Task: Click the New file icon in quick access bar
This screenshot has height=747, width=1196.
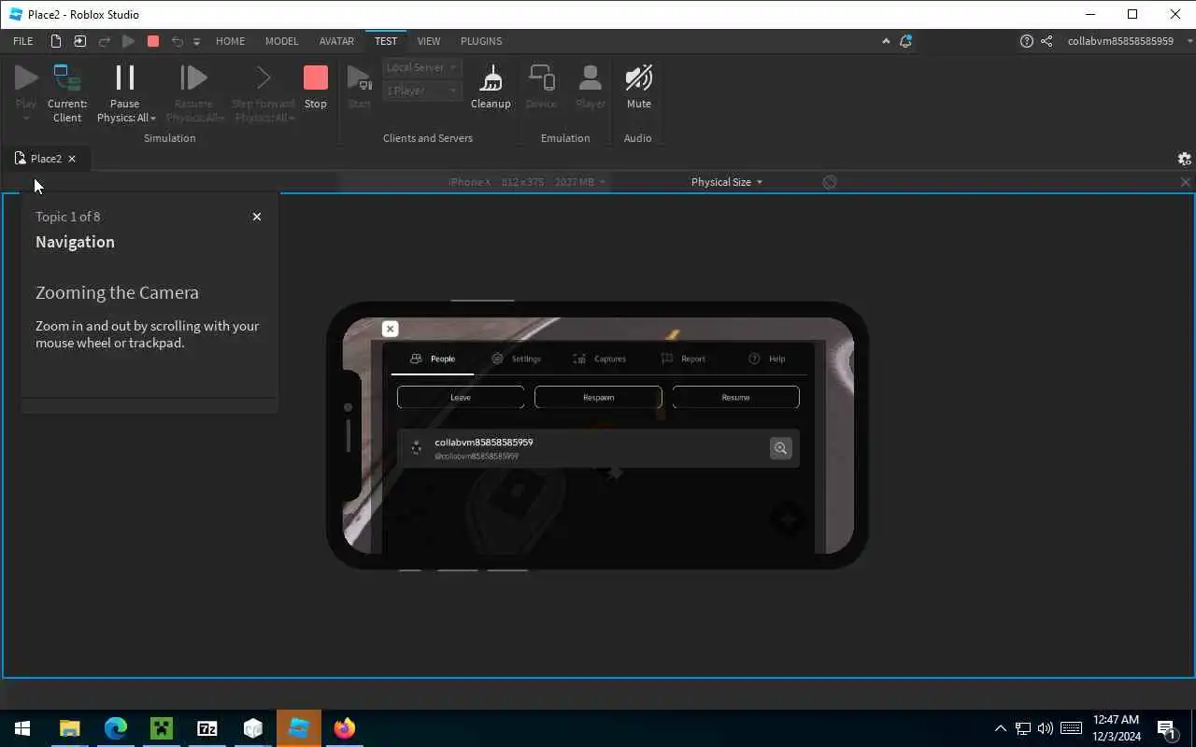Action: click(56, 41)
